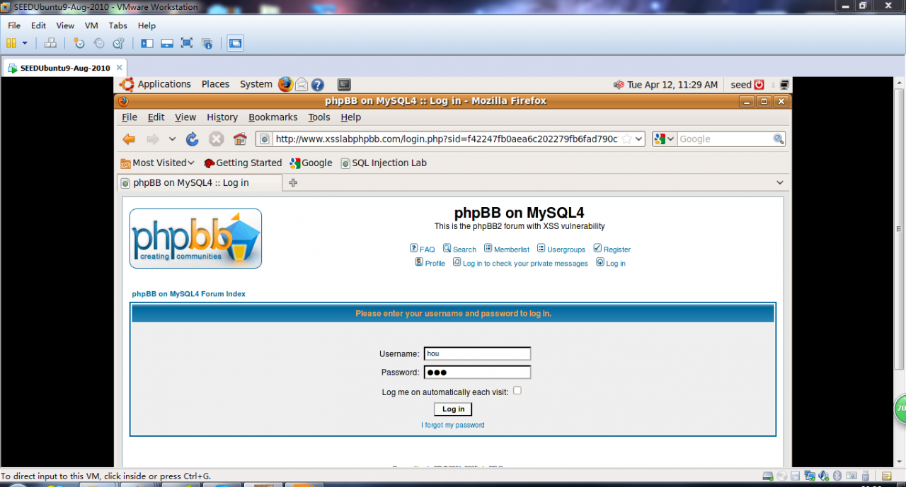Screen dimensions: 906x487
Task: Click the phpBB logo image
Action: click(x=195, y=238)
